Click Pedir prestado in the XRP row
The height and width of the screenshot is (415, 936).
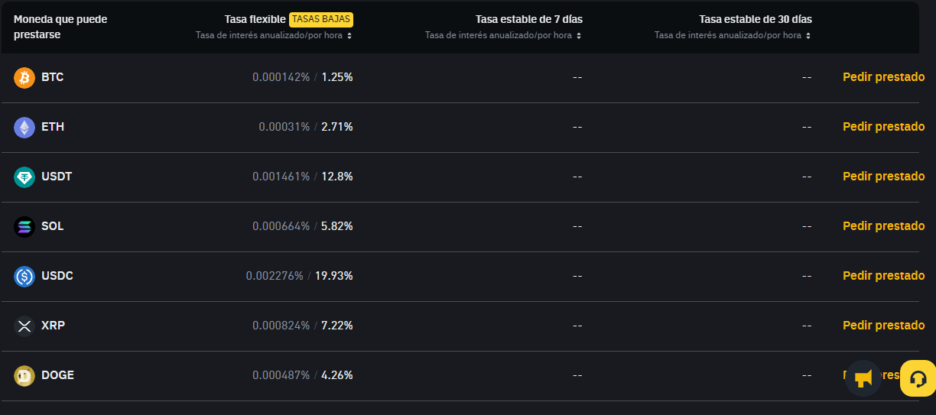[x=883, y=326]
